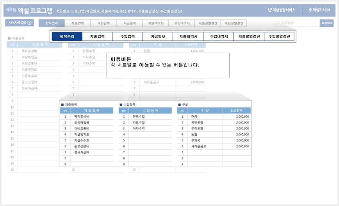Select the 농협 cell in the 구분 table
This screenshot has width=339, height=206.
tap(205, 134)
